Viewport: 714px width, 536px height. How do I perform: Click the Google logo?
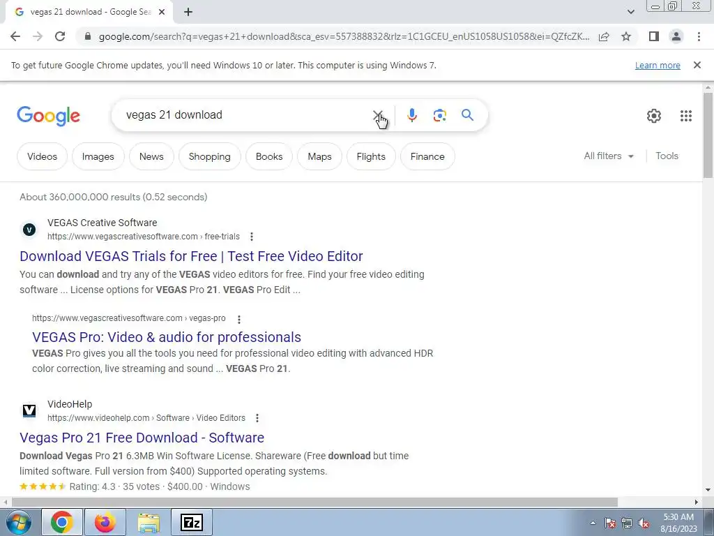pyautogui.click(x=48, y=116)
